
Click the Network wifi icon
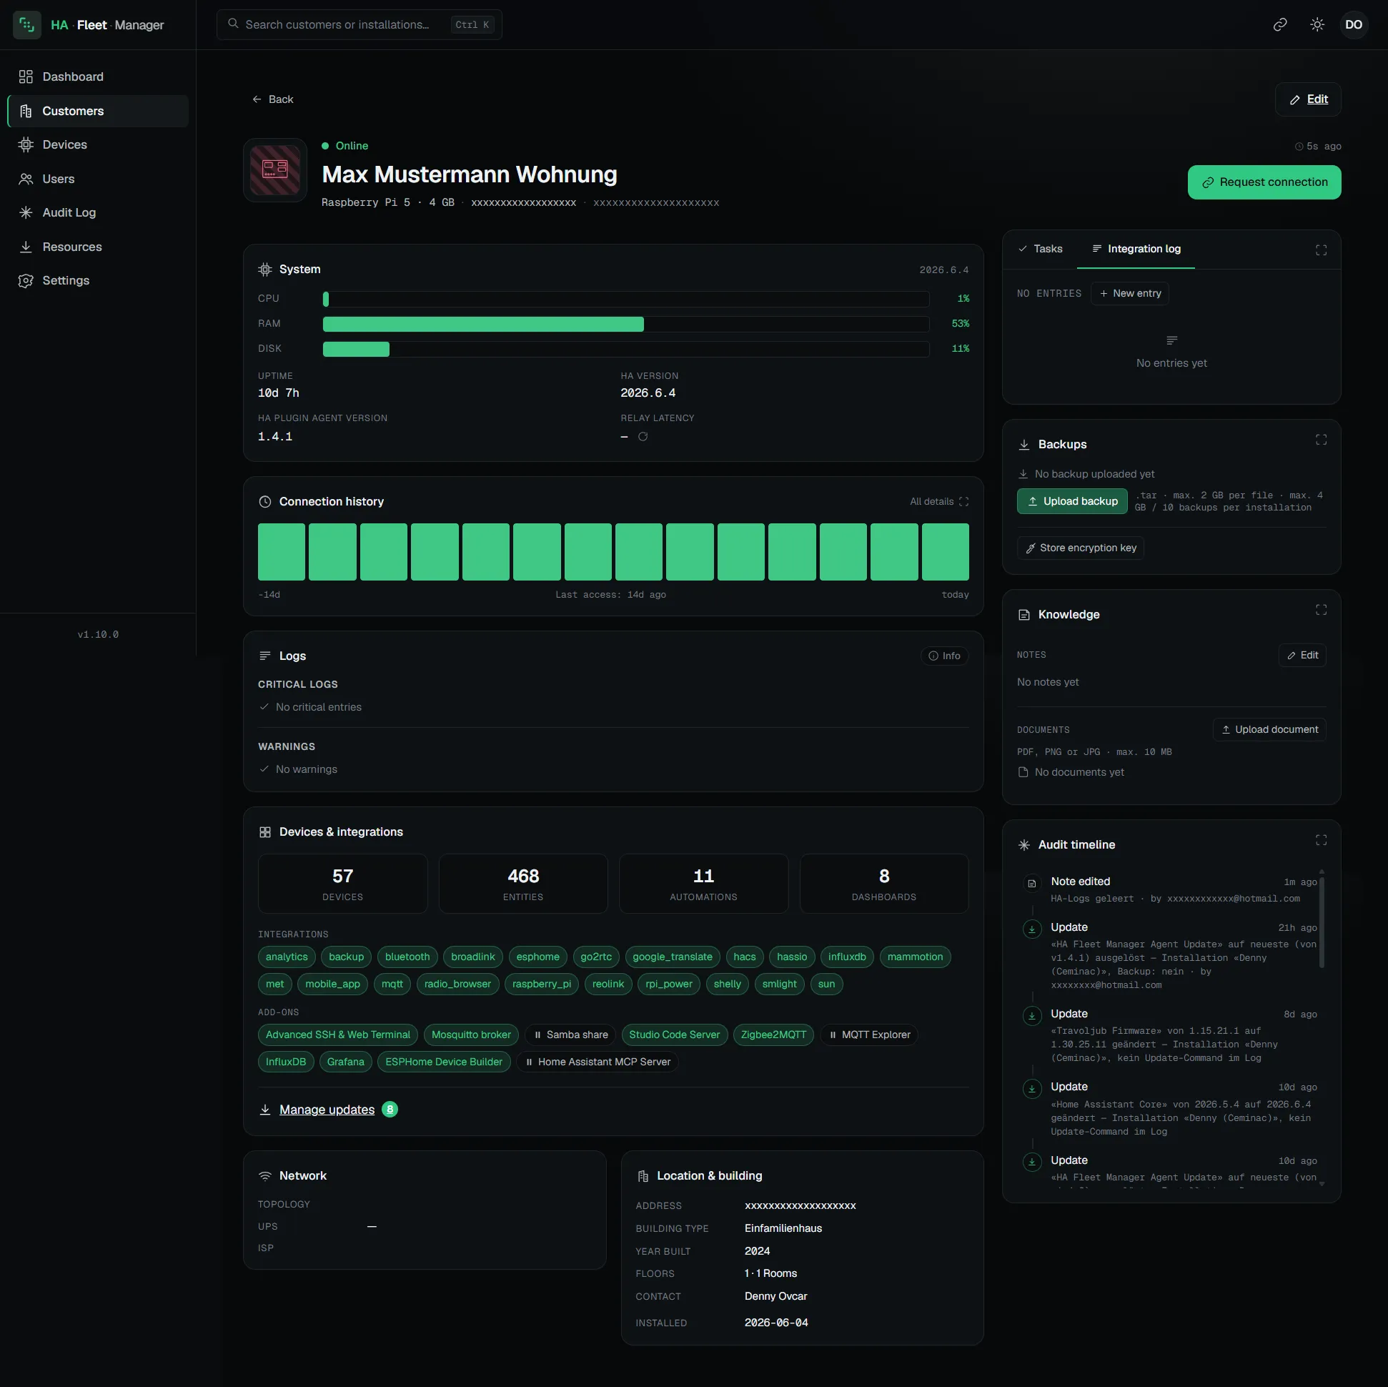coord(265,1176)
